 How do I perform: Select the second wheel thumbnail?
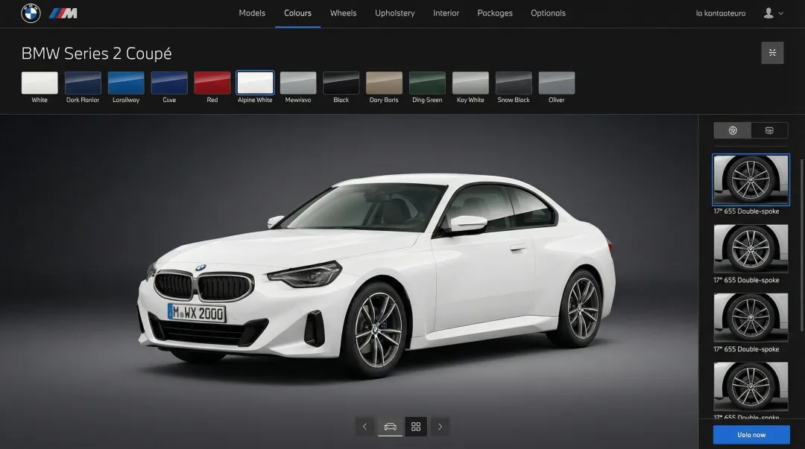tap(751, 249)
